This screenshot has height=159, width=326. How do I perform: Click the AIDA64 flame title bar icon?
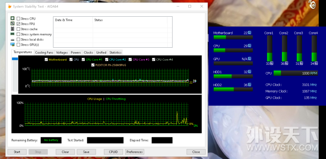coord(9,6)
